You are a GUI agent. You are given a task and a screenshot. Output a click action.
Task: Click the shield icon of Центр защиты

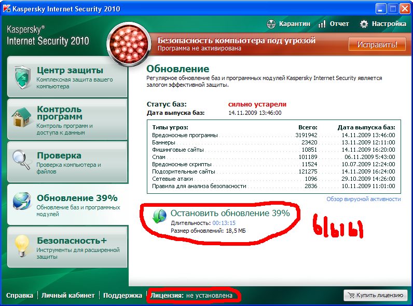pyautogui.click(x=23, y=77)
